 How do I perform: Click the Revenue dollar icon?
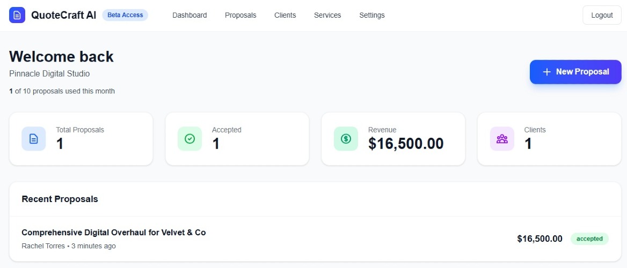coord(346,139)
